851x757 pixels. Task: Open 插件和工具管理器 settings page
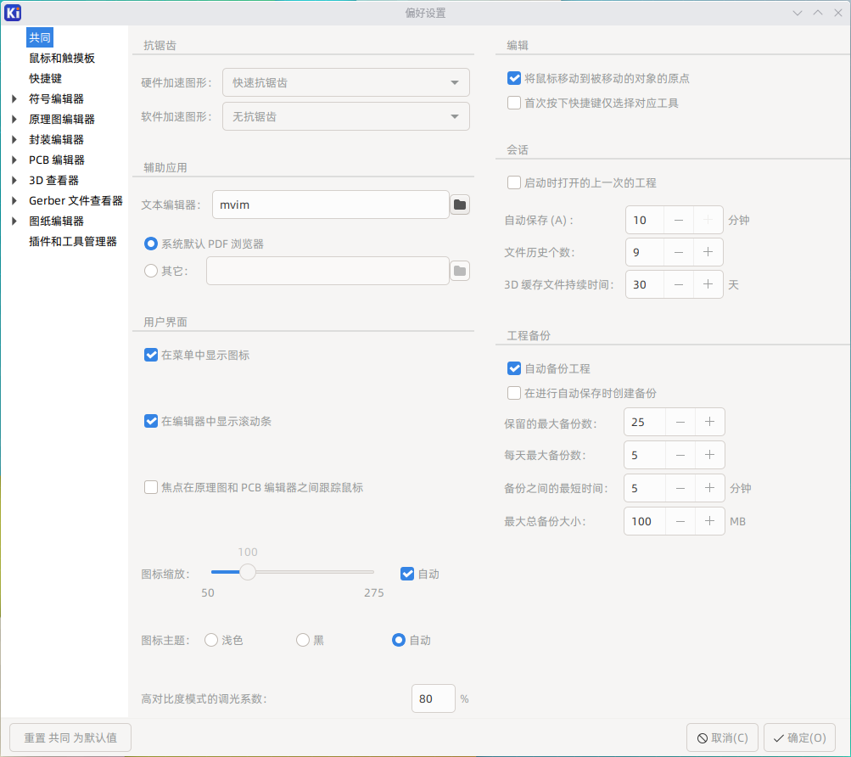tap(72, 241)
